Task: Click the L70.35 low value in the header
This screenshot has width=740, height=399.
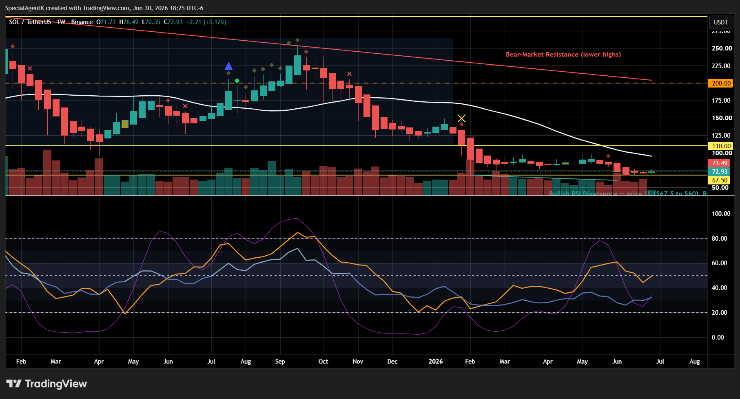Action: pyautogui.click(x=151, y=22)
